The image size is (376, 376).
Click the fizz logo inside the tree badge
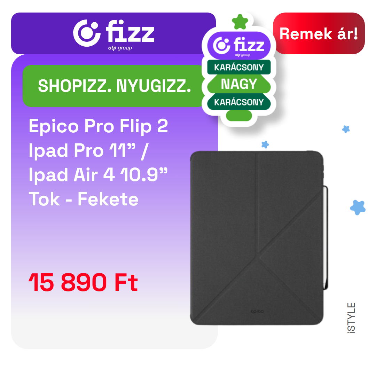(x=239, y=46)
